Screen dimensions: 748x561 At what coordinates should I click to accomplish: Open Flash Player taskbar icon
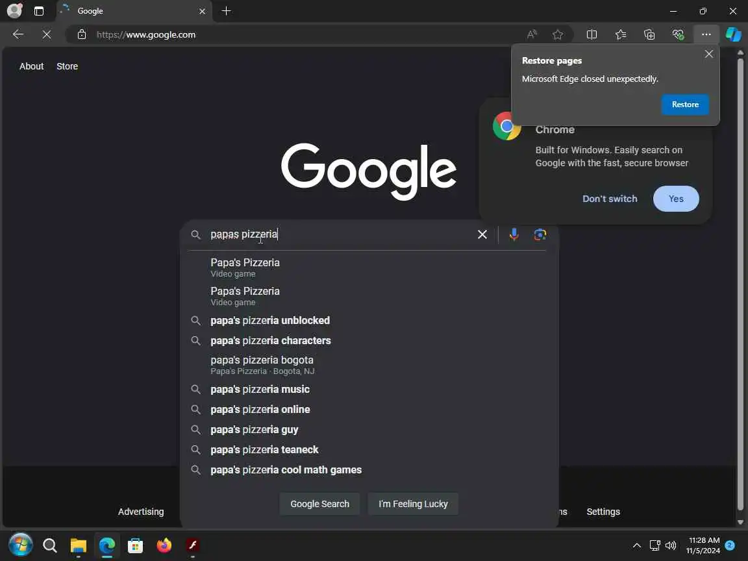[x=193, y=545]
